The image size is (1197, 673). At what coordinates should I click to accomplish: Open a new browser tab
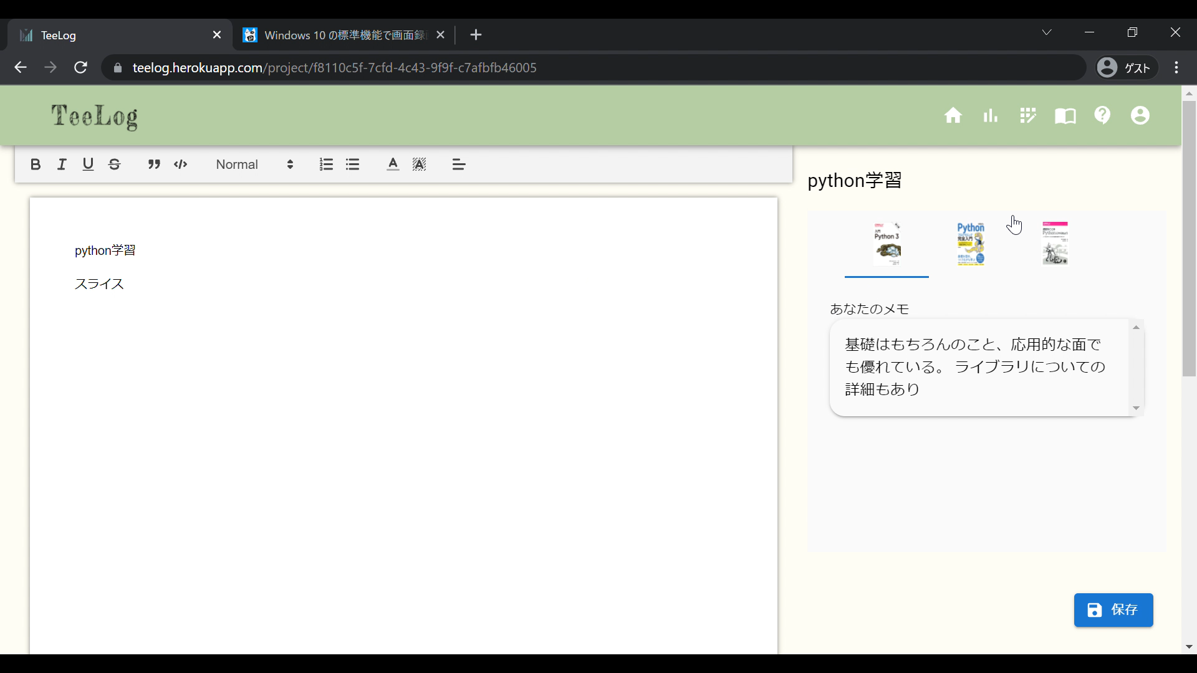476,35
